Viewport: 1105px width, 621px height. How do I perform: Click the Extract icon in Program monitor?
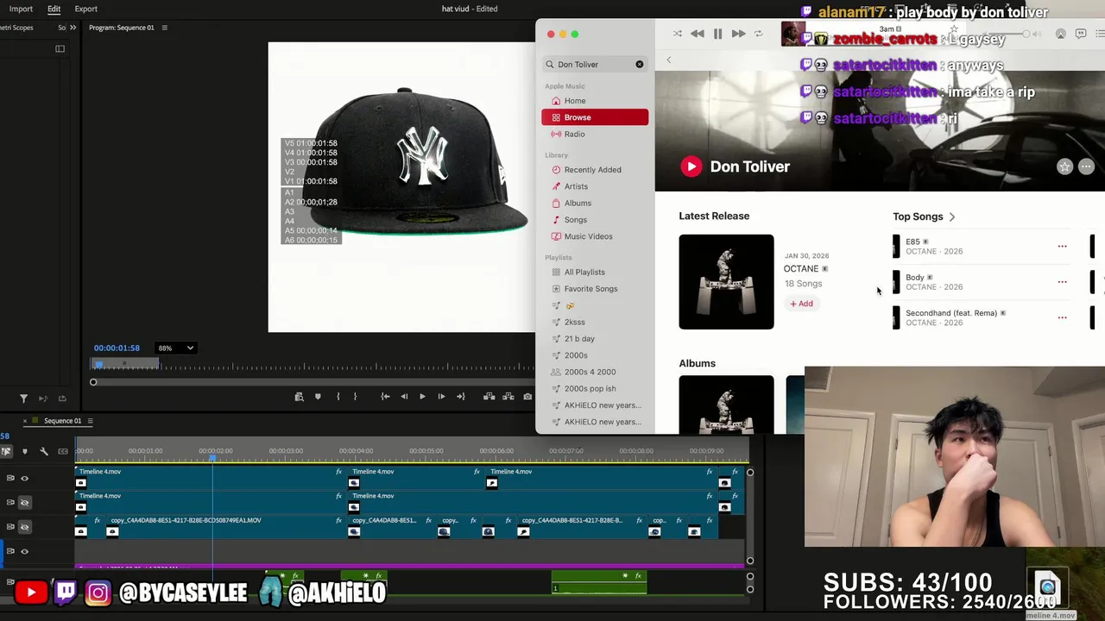point(508,397)
